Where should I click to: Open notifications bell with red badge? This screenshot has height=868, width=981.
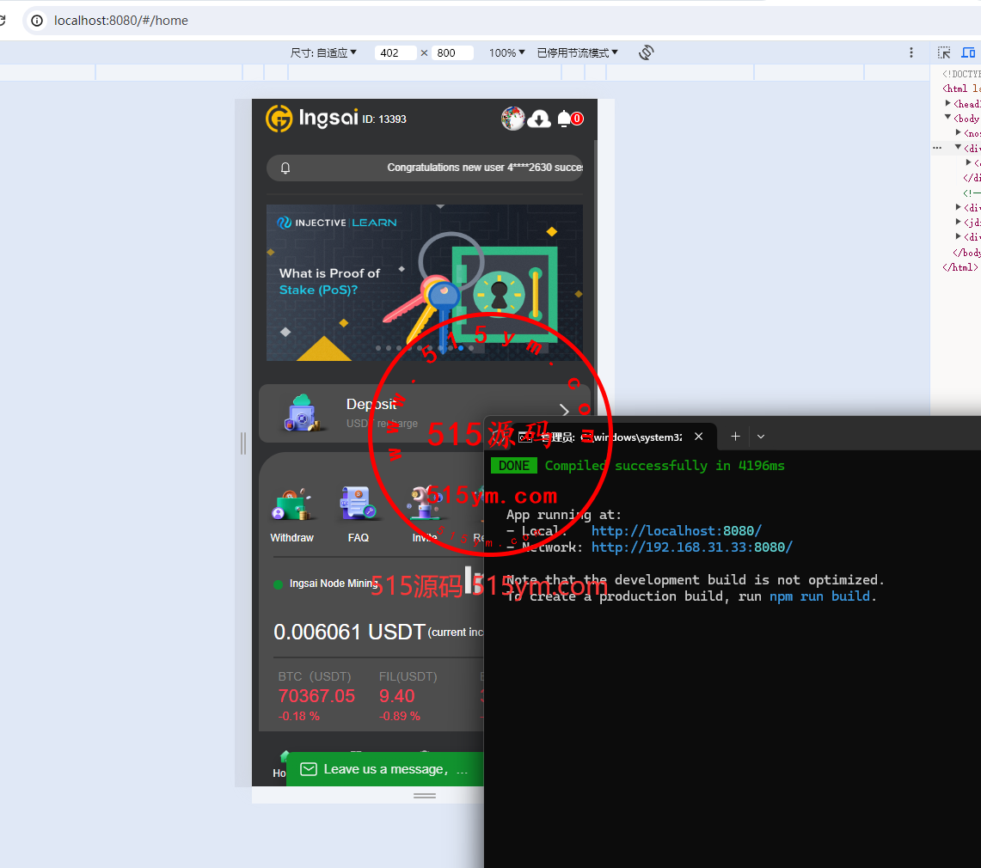pyautogui.click(x=565, y=119)
